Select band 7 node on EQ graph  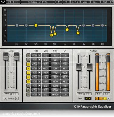(x=78, y=33)
